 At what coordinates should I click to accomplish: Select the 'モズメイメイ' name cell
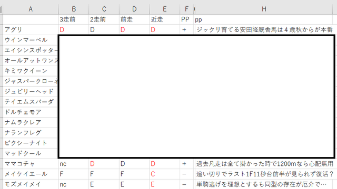click(31, 184)
